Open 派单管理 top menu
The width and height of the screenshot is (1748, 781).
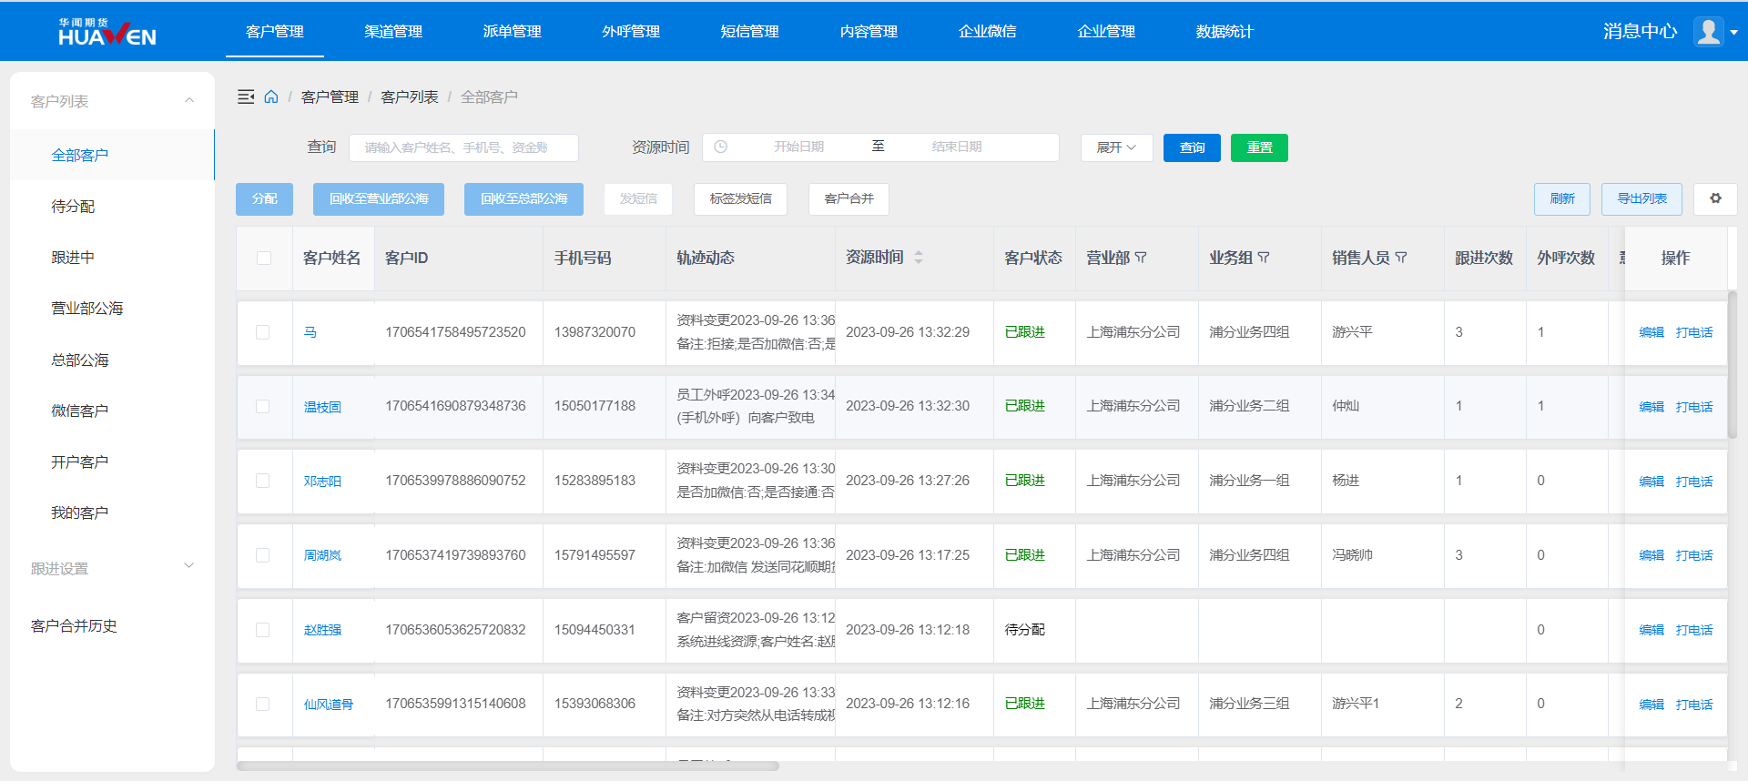[512, 31]
